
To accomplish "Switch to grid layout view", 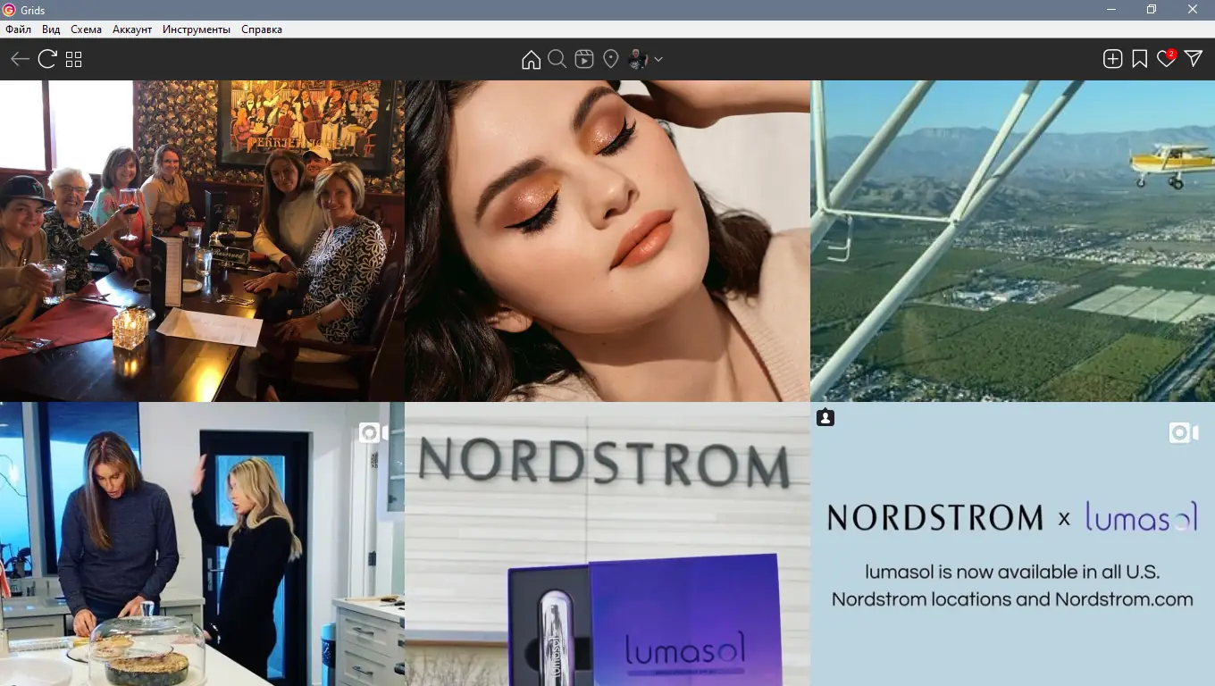I will 74,58.
